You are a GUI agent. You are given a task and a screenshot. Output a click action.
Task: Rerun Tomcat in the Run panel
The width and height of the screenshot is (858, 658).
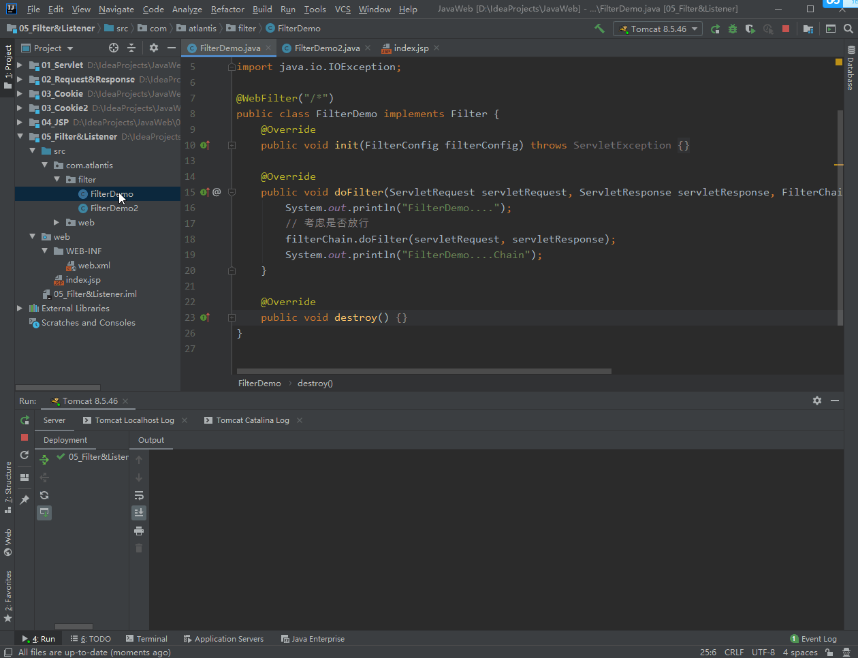[x=25, y=420]
